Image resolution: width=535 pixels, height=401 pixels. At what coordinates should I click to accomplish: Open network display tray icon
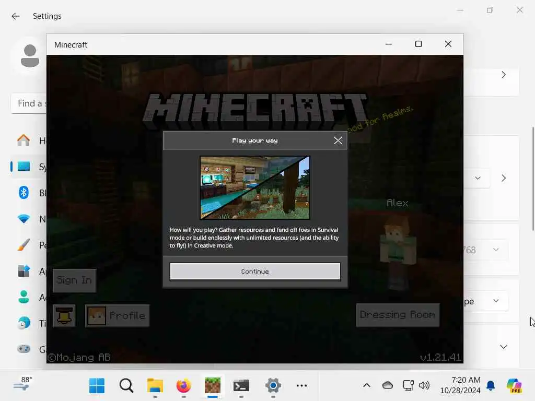[408, 385]
